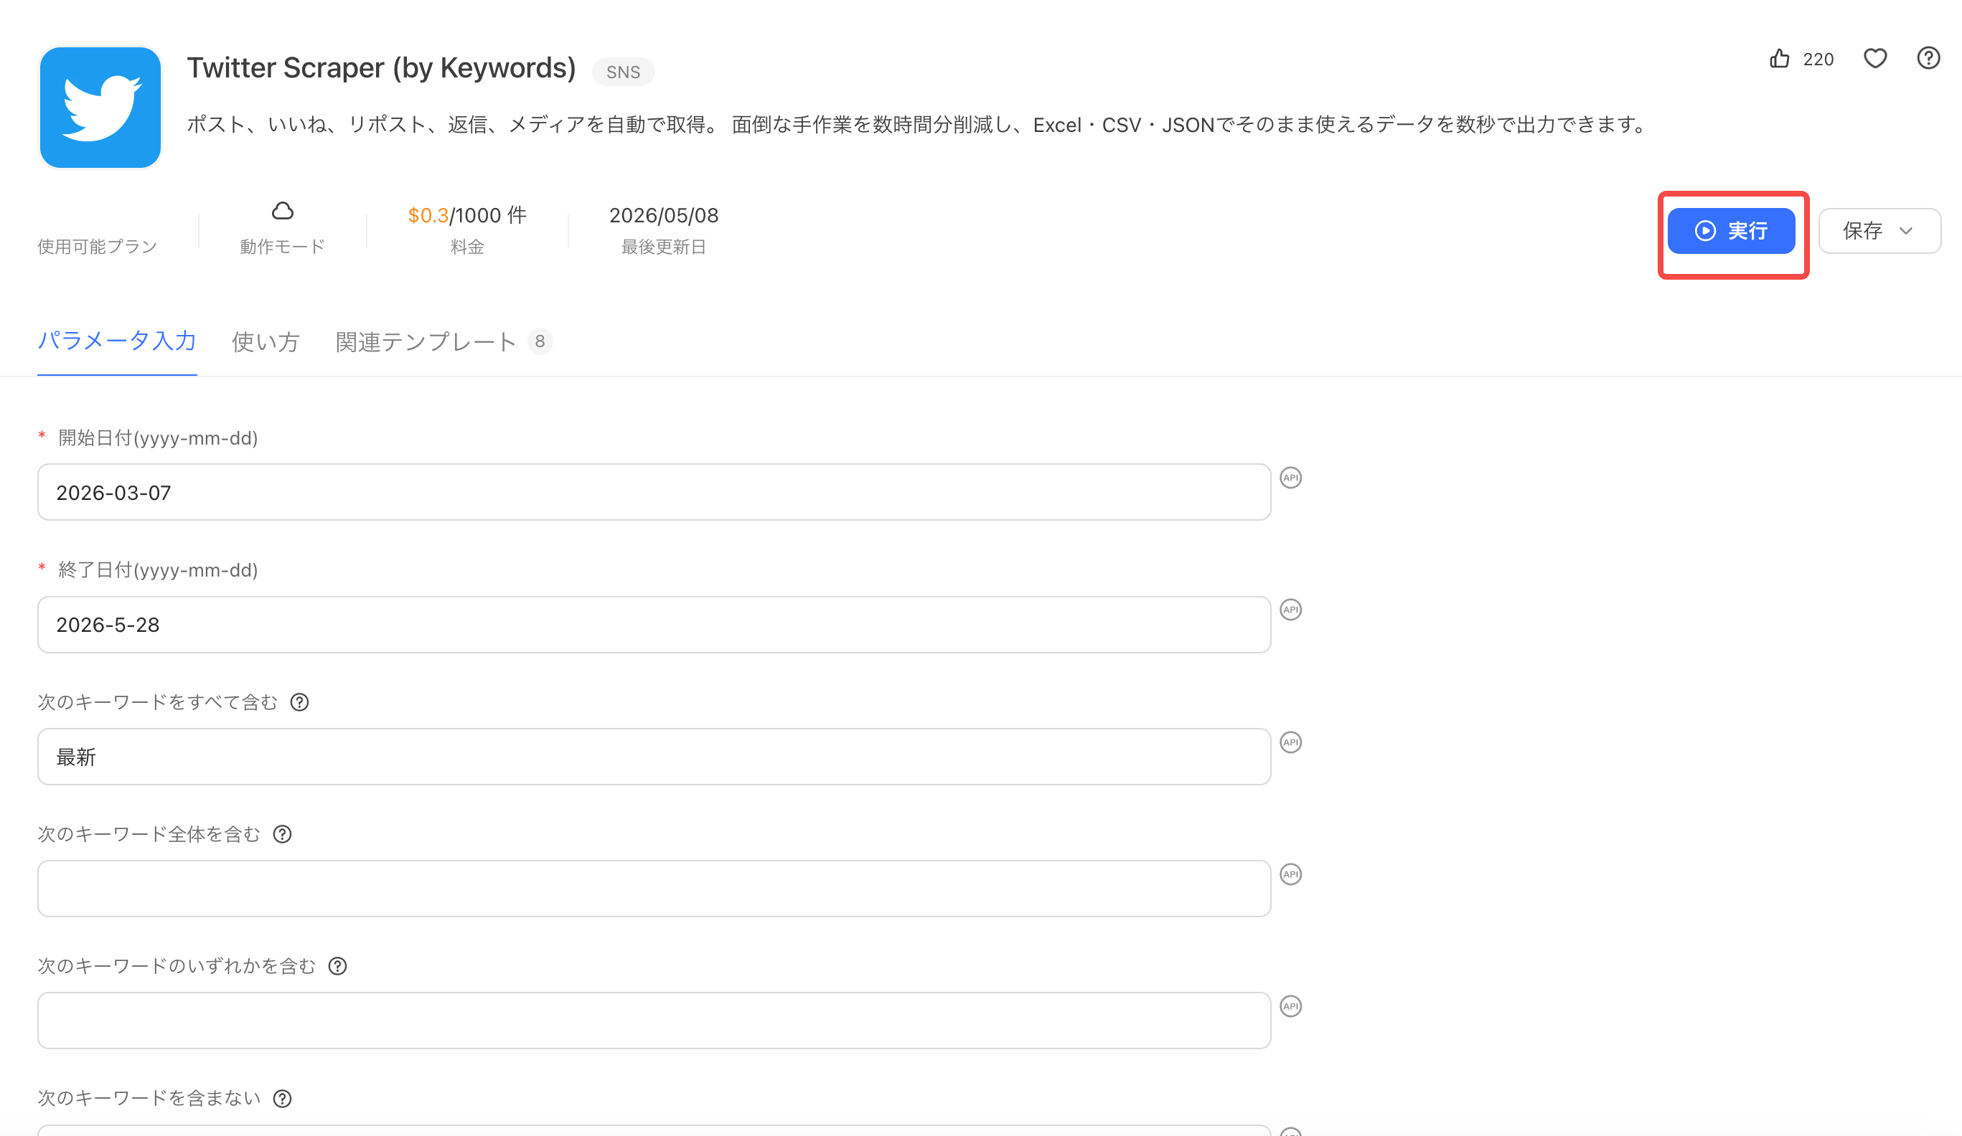Show help for 次のキーワードのいずれかを含む
The width and height of the screenshot is (1962, 1136).
click(337, 966)
